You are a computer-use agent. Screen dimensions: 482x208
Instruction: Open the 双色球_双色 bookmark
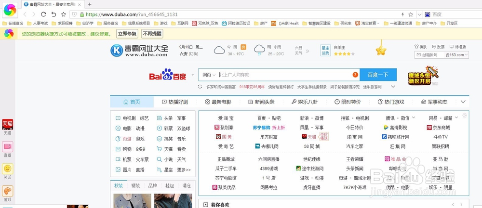[x=205, y=23]
